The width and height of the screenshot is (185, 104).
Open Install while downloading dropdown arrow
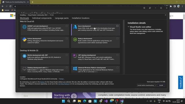[x=156, y=85]
